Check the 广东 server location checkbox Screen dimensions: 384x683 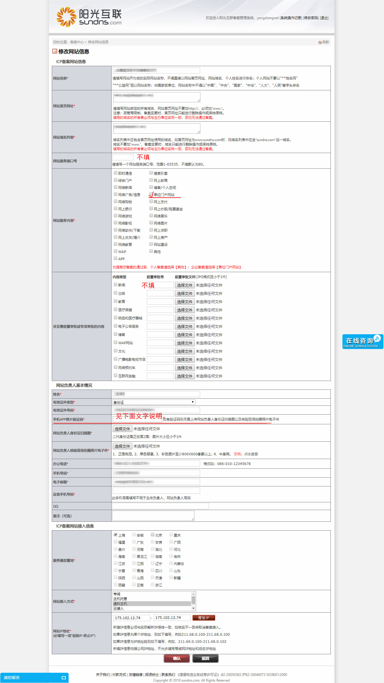pos(134,542)
